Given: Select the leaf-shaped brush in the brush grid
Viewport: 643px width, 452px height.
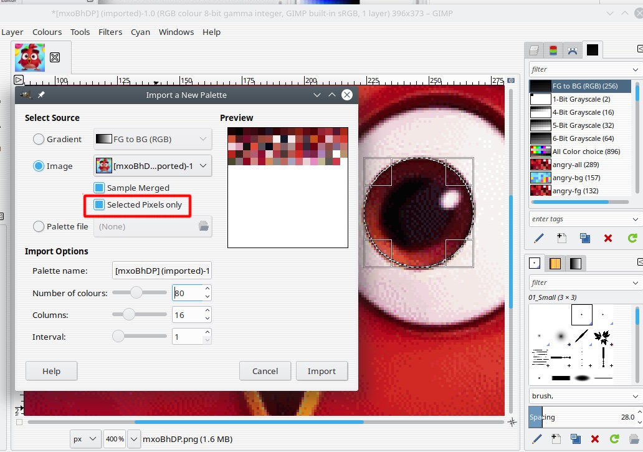Looking at the screenshot, I should [603, 337].
